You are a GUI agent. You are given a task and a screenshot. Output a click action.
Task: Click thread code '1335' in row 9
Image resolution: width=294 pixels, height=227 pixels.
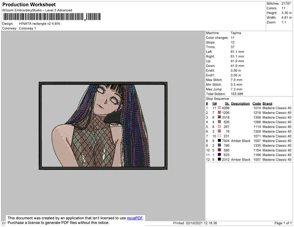[x=257, y=145]
